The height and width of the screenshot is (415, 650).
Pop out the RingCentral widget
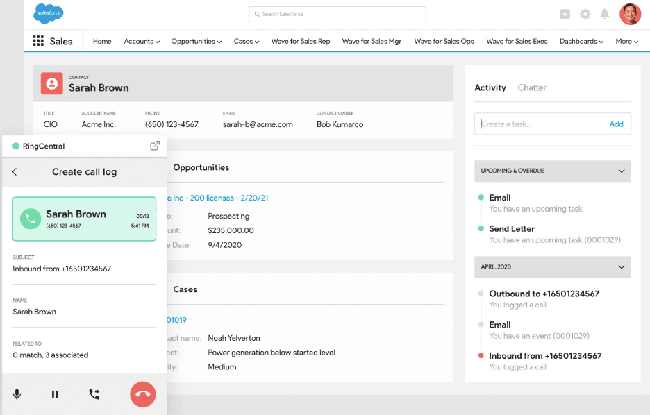tap(155, 145)
